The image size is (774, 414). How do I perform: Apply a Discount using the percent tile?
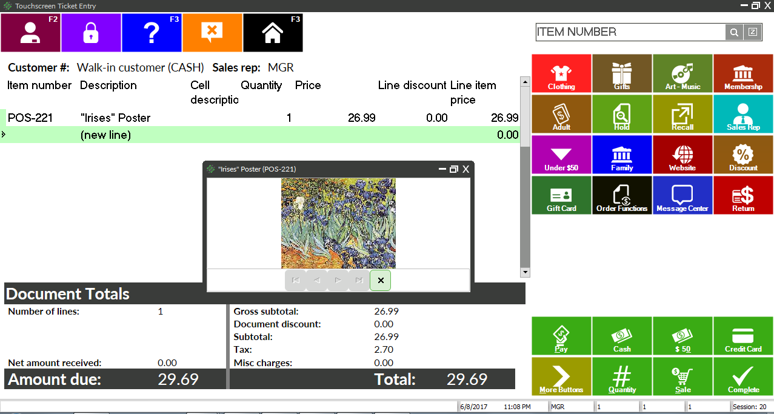coord(743,155)
